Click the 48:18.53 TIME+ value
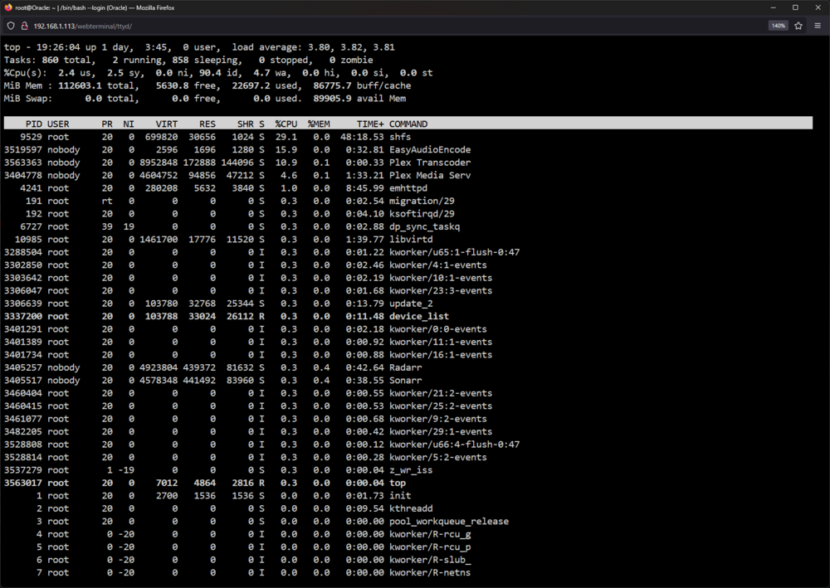 pos(362,137)
